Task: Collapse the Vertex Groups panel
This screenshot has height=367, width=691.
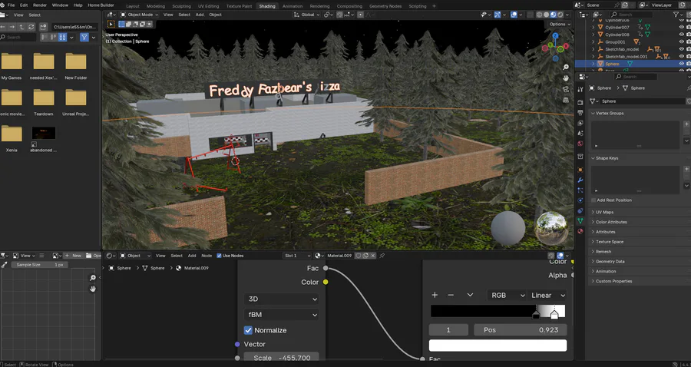Action: tap(609, 113)
